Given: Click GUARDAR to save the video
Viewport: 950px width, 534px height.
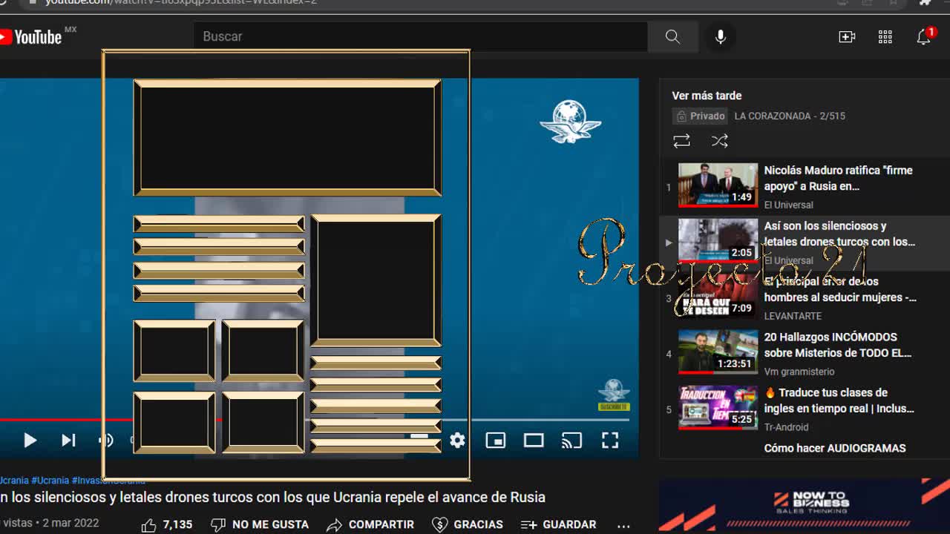Looking at the screenshot, I should (559, 524).
